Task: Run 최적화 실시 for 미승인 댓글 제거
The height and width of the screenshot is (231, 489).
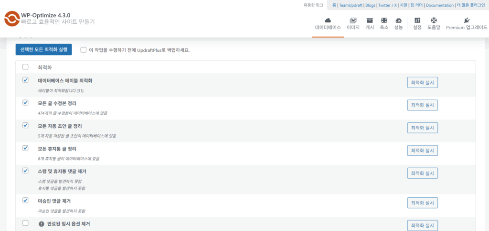Action: tap(423, 203)
